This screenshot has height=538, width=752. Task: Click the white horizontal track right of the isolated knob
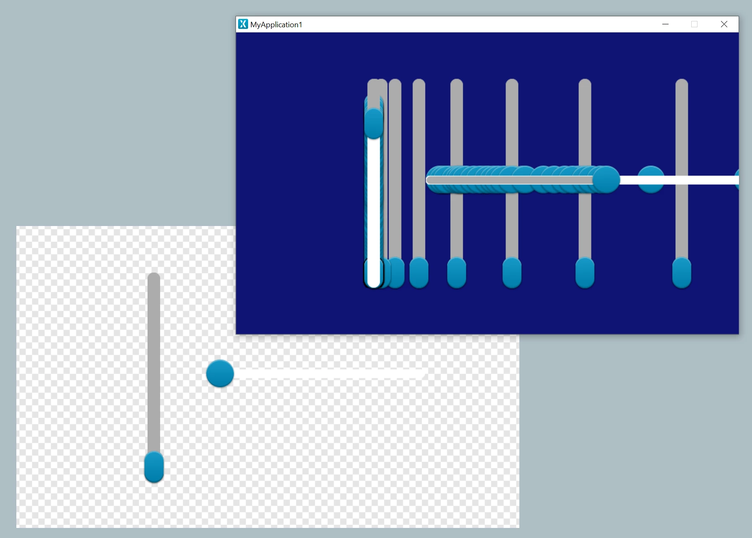click(x=700, y=180)
